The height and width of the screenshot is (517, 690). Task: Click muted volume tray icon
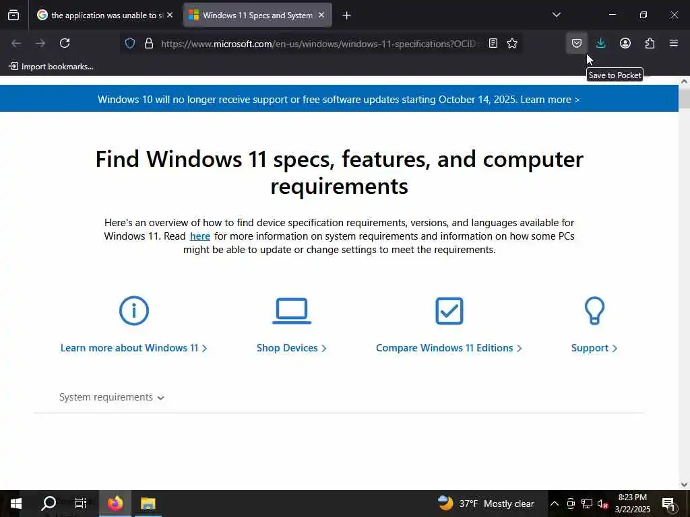603,504
